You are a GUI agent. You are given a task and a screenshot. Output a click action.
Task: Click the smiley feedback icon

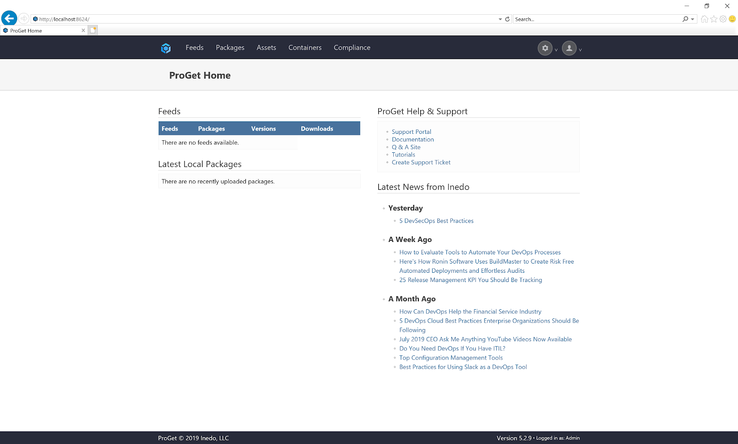(732, 19)
